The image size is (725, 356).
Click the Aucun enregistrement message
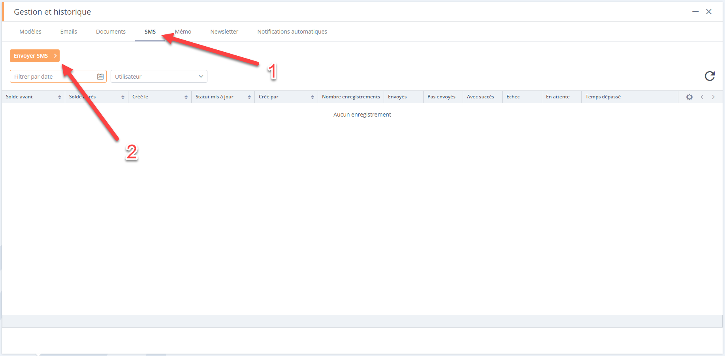click(362, 115)
